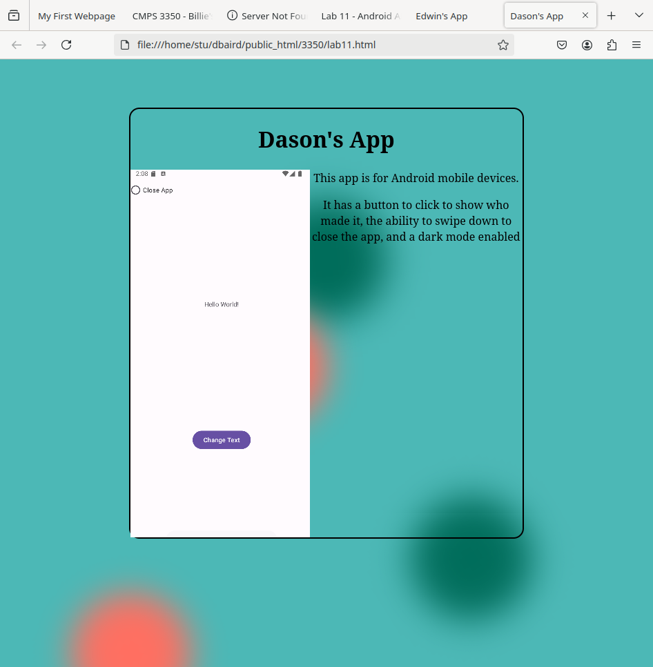
Task: Select the Server Not Found tab
Action: tap(266, 16)
